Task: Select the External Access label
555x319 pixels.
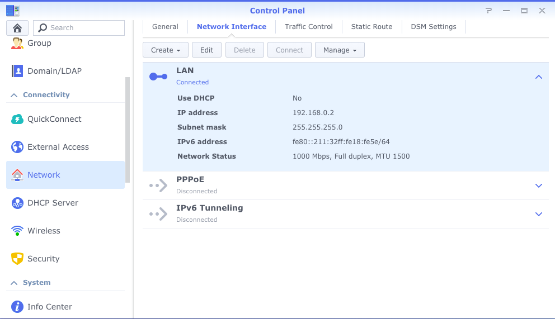Action: 58,147
